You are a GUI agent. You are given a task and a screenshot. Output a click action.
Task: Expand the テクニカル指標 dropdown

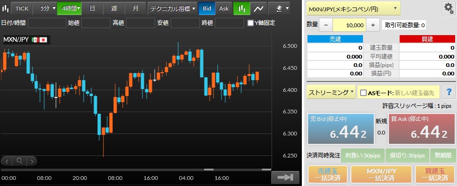pyautogui.click(x=173, y=8)
